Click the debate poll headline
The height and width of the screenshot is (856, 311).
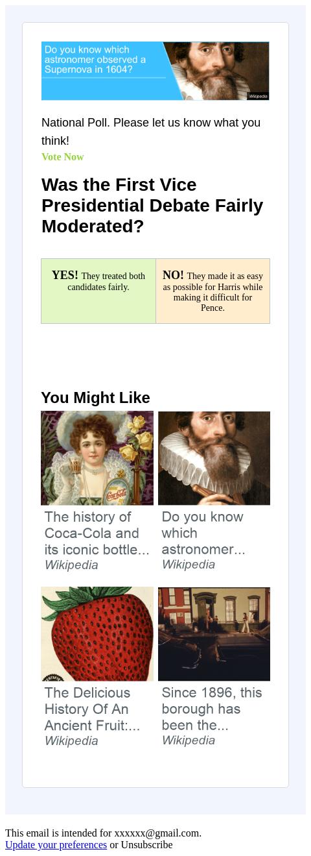(152, 205)
